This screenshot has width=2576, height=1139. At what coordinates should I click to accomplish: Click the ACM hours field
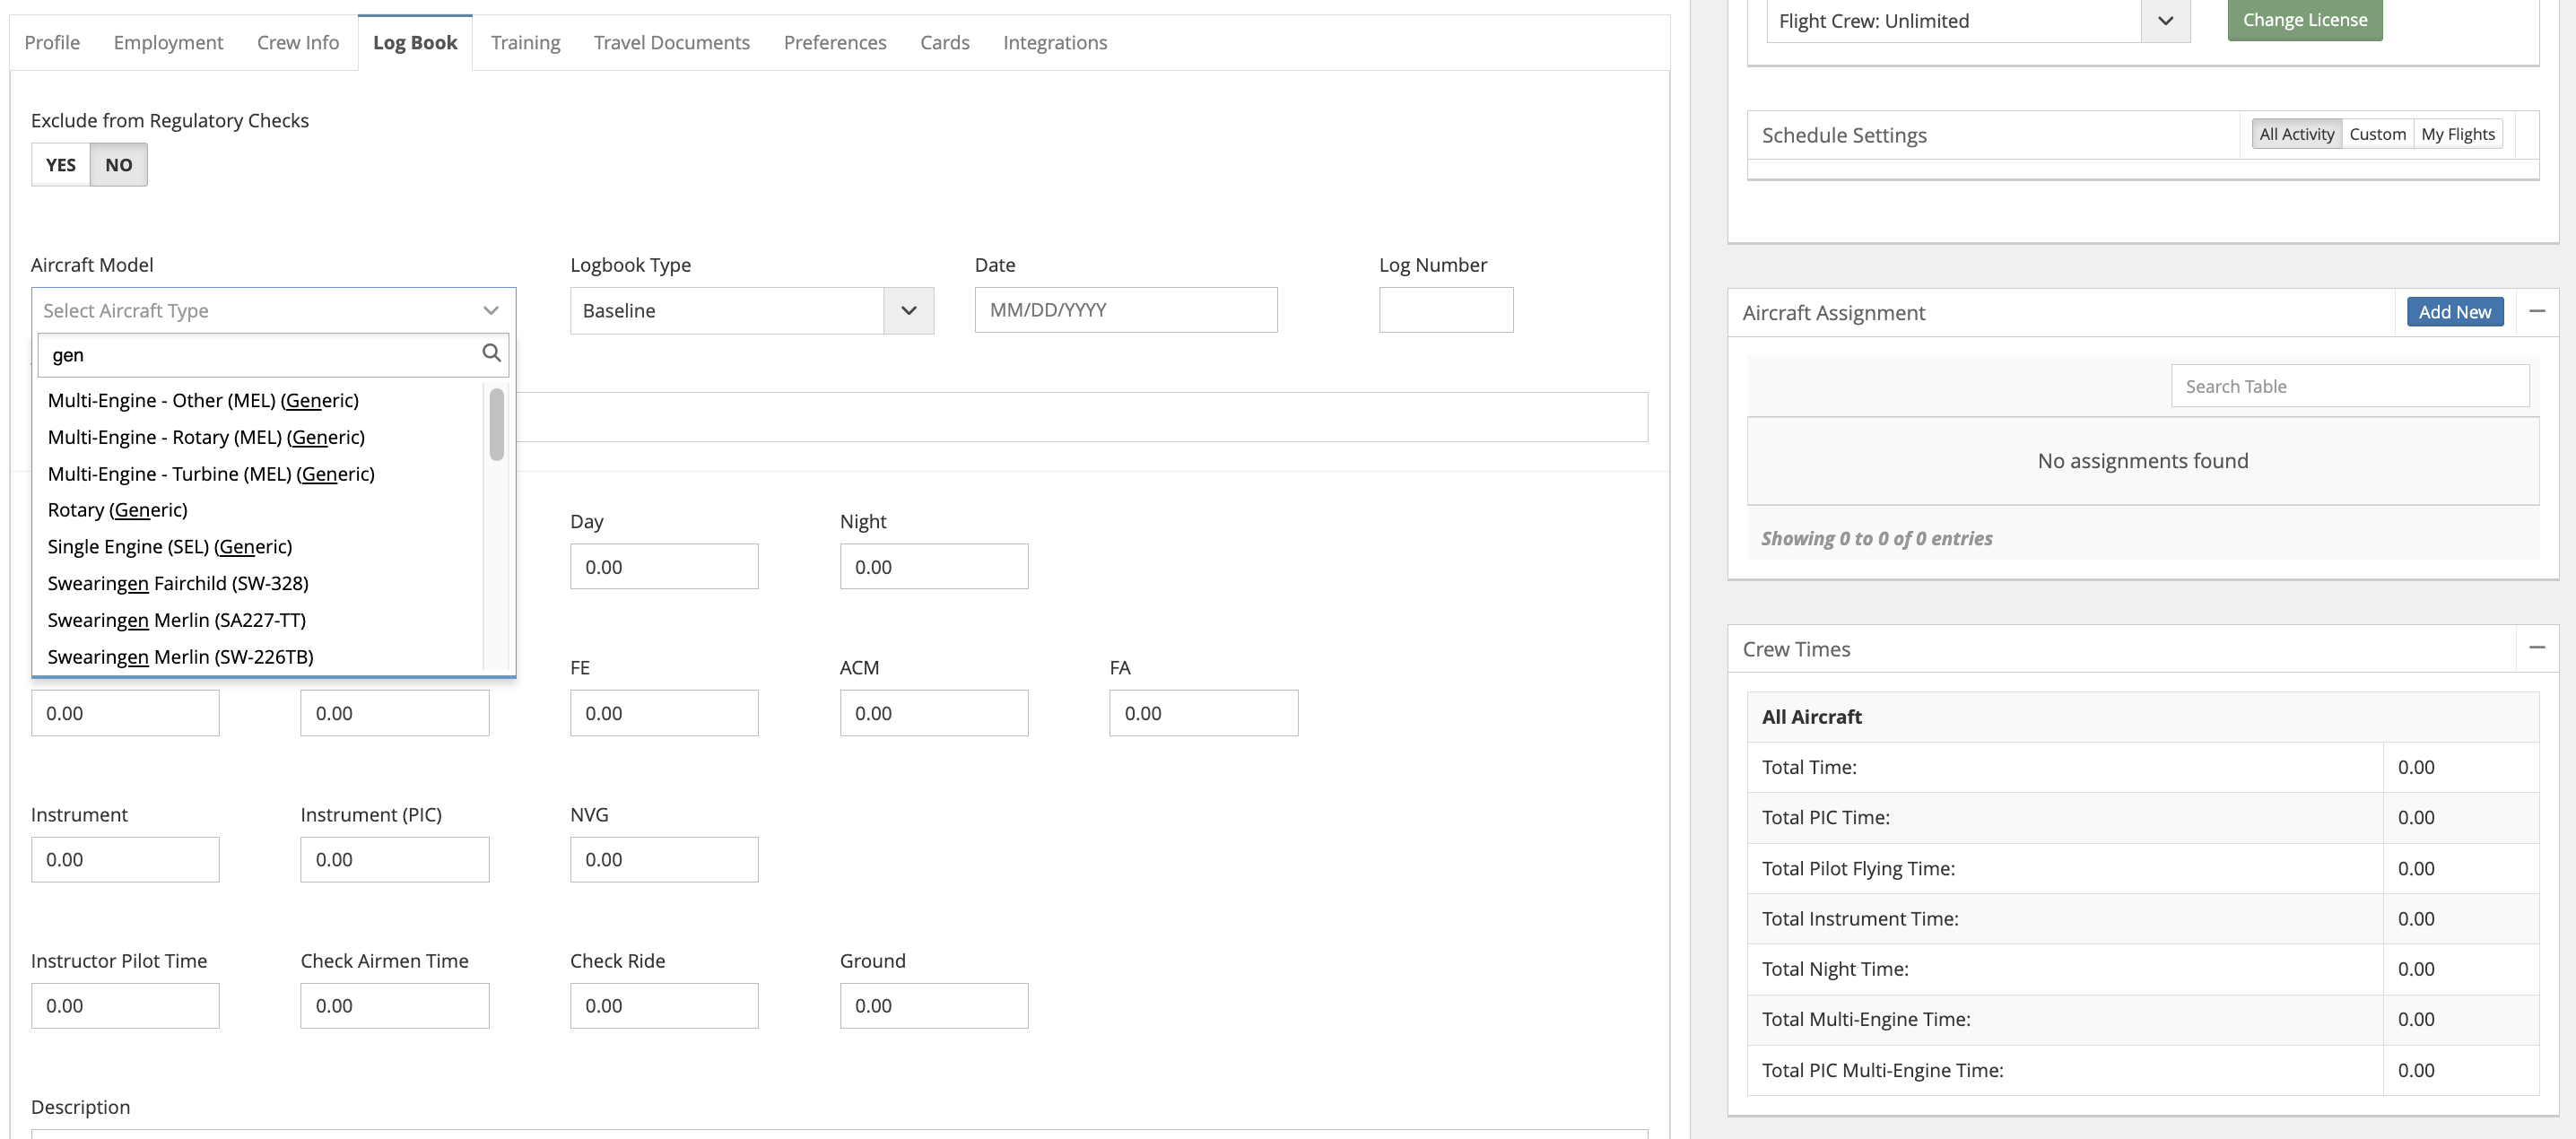(934, 713)
